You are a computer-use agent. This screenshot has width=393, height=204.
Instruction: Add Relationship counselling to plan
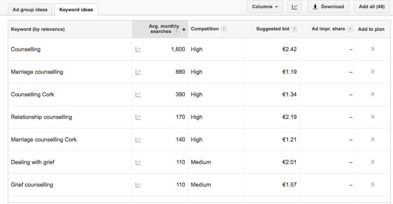(373, 116)
